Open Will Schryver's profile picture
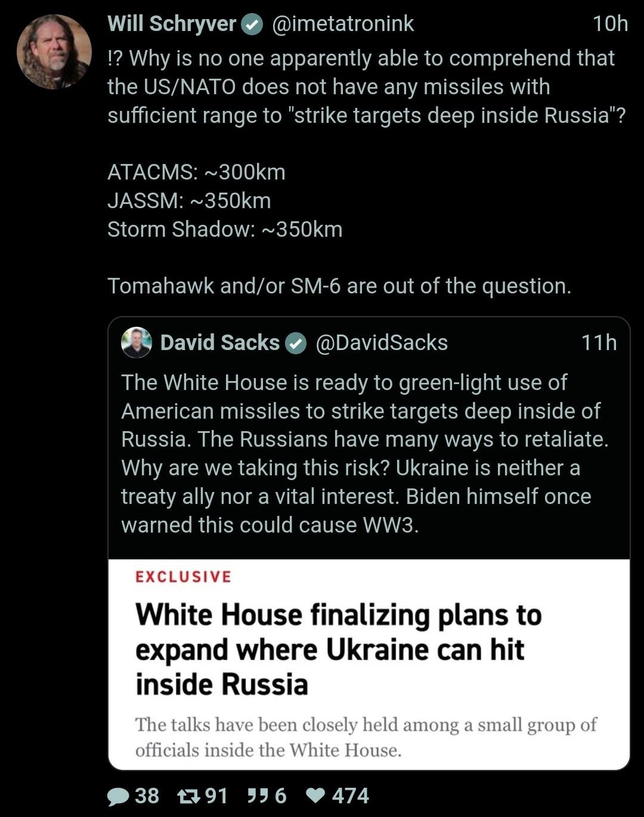 (54, 52)
